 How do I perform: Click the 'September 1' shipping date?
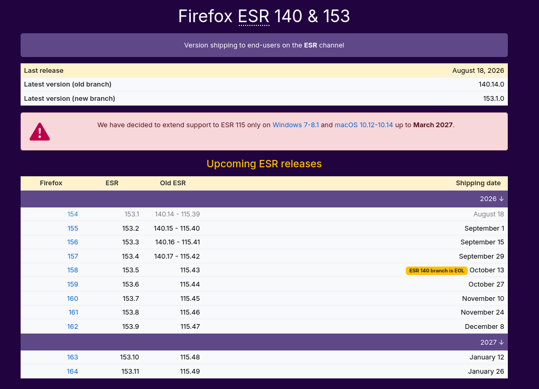coord(485,229)
